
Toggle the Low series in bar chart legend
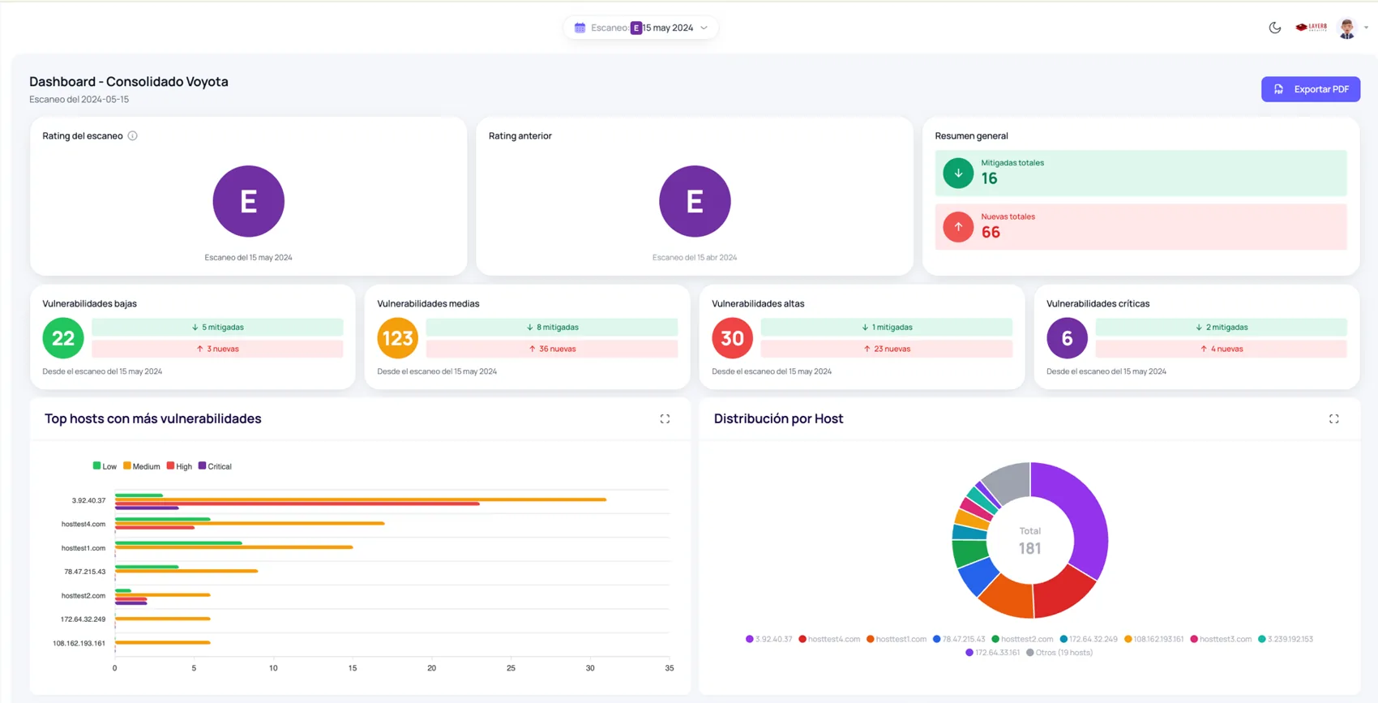(x=105, y=466)
